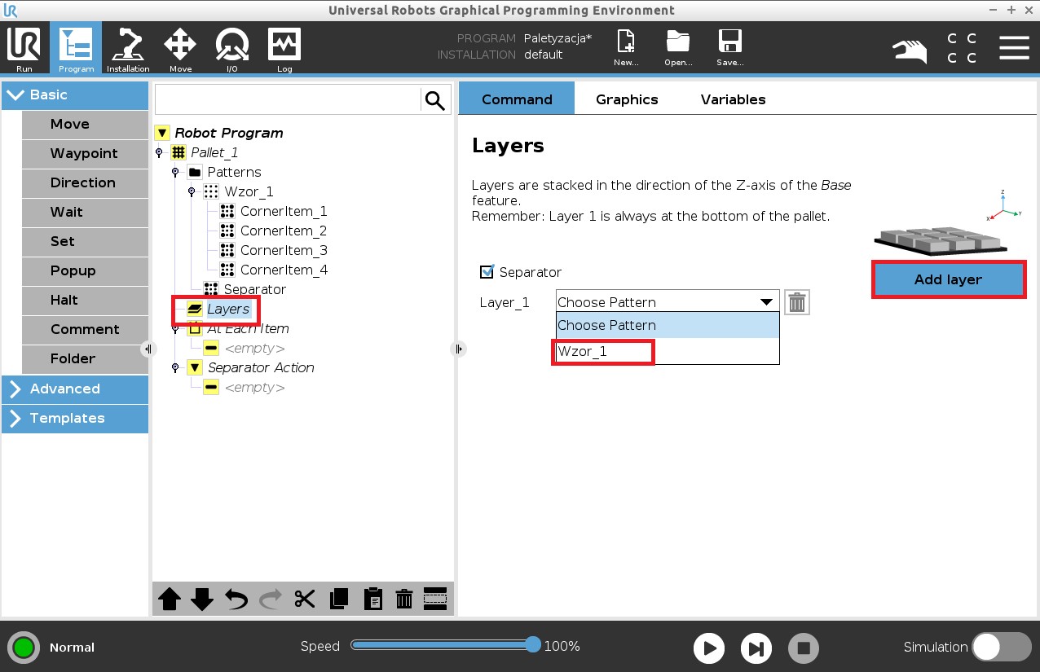
Task: Paste the copied program node
Action: pos(372,600)
